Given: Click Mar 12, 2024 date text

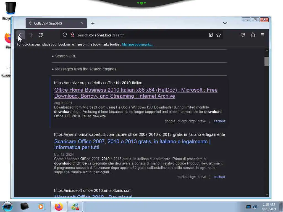Looking at the screenshot, I should (64, 155).
